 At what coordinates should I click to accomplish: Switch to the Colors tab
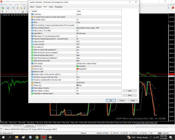point(51,7)
